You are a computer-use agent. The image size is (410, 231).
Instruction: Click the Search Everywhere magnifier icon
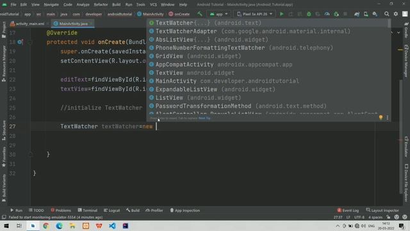point(386,14)
